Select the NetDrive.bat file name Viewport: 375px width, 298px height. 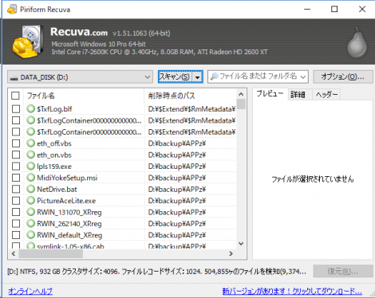[57, 190]
